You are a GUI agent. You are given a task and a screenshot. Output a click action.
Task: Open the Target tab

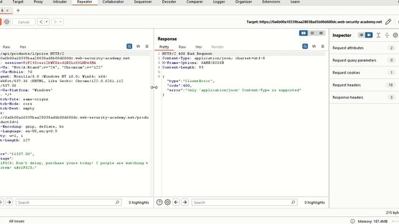18,2
